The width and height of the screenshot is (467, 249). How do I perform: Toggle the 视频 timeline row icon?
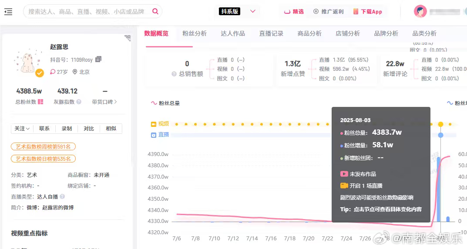click(x=153, y=124)
